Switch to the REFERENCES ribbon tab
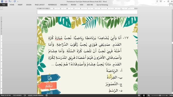 pyautogui.click(x=52, y=5)
